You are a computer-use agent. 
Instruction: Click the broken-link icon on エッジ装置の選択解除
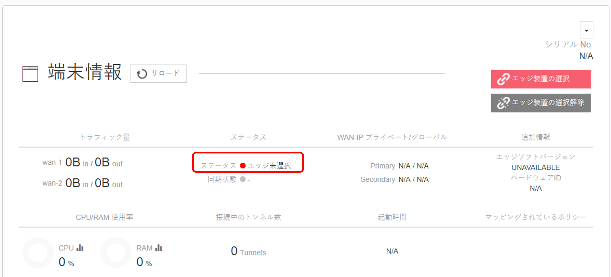click(503, 103)
